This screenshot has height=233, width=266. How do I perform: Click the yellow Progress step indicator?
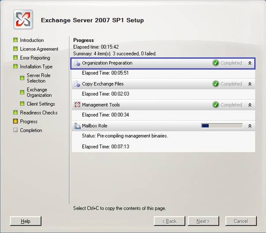pyautogui.click(x=15, y=121)
